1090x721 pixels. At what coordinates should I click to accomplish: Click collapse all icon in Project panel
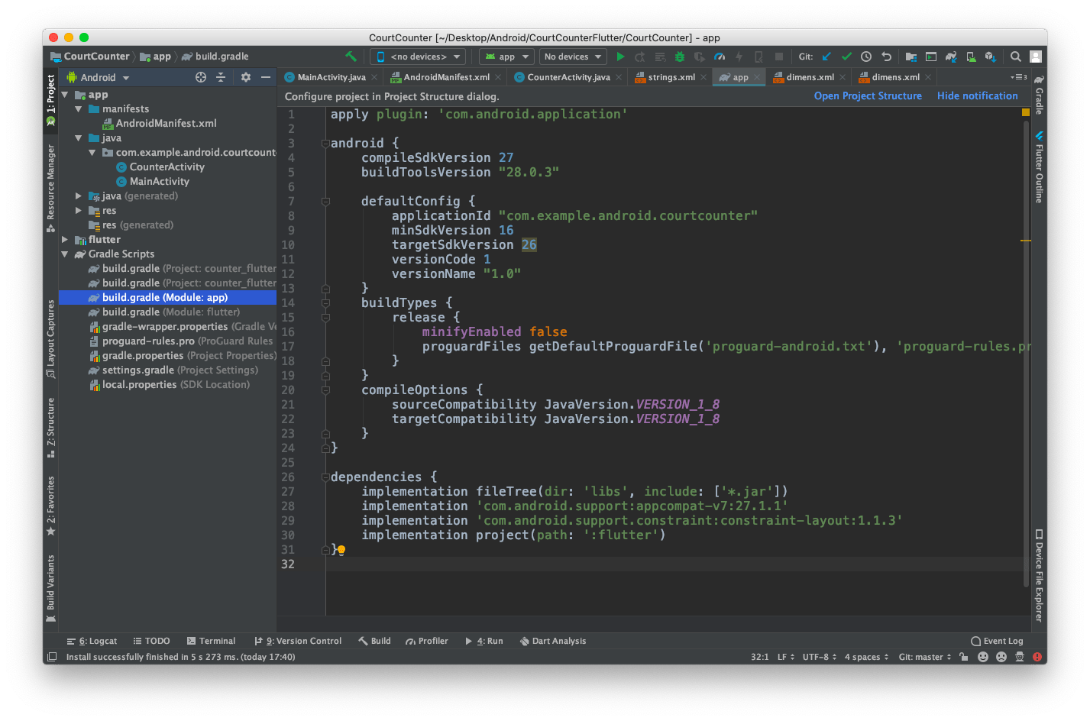tap(221, 77)
